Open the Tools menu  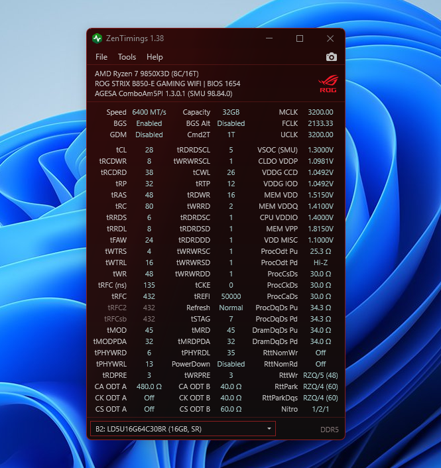(127, 57)
